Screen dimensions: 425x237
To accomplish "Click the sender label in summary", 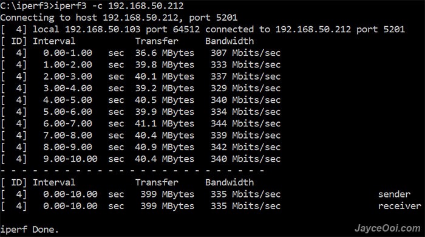I will (394, 194).
